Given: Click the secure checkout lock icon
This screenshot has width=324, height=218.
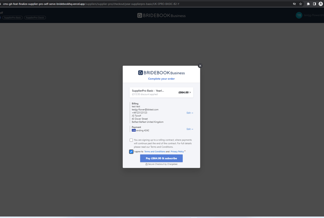Looking at the screenshot, I should [x=147, y=164].
